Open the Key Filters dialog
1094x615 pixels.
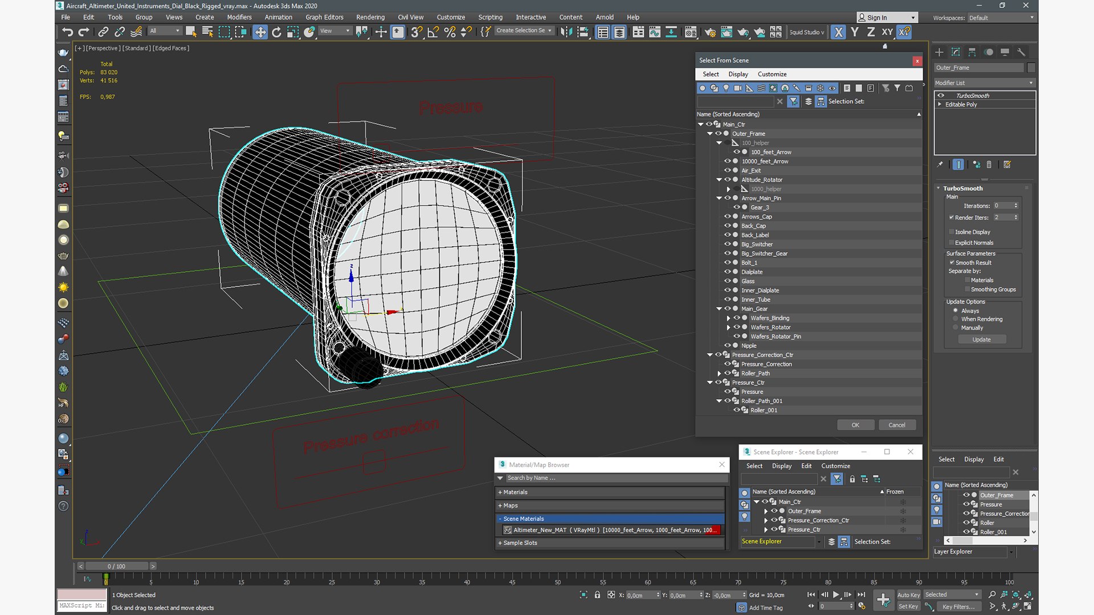959,606
